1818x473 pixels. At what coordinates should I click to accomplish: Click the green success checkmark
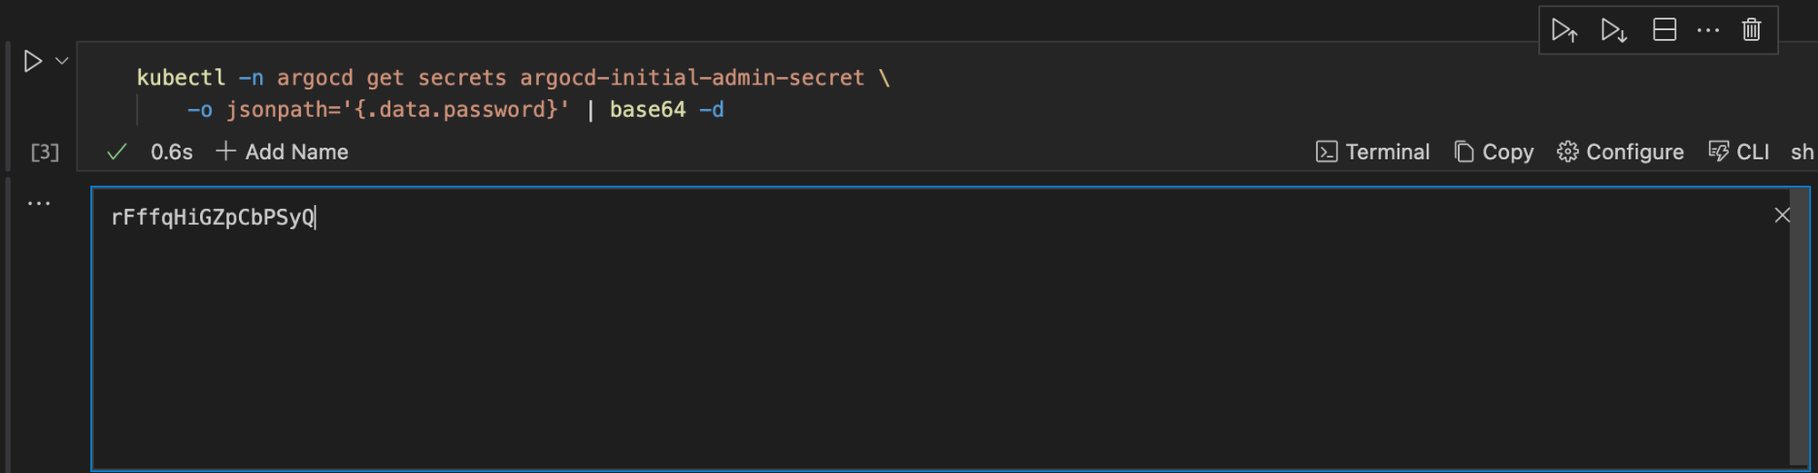pyautogui.click(x=116, y=152)
